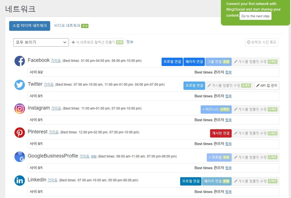
Task: Open the 모두 보기 network filter dropdown
Action: tap(41, 42)
